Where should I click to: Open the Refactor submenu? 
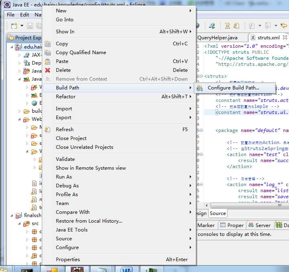pos(119,97)
